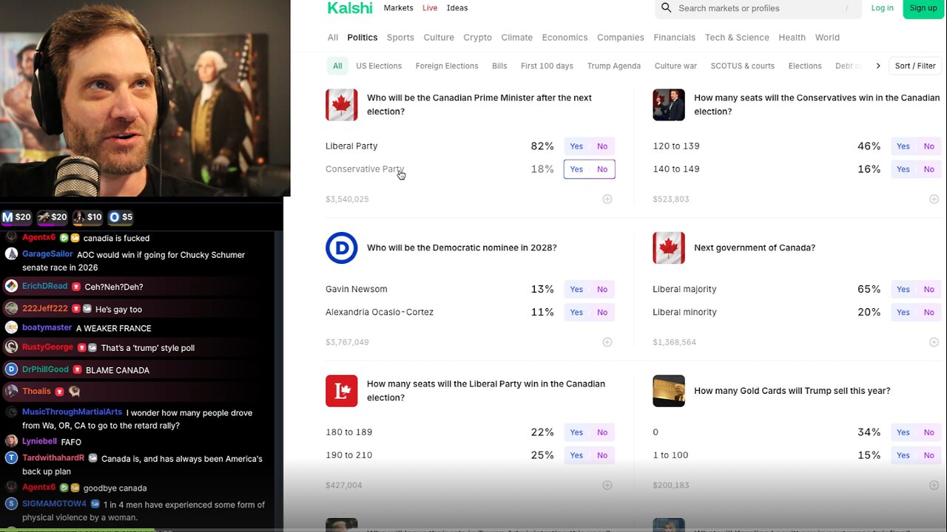The width and height of the screenshot is (947, 532).
Task: Select the Foreign Elections filter
Action: 447,66
